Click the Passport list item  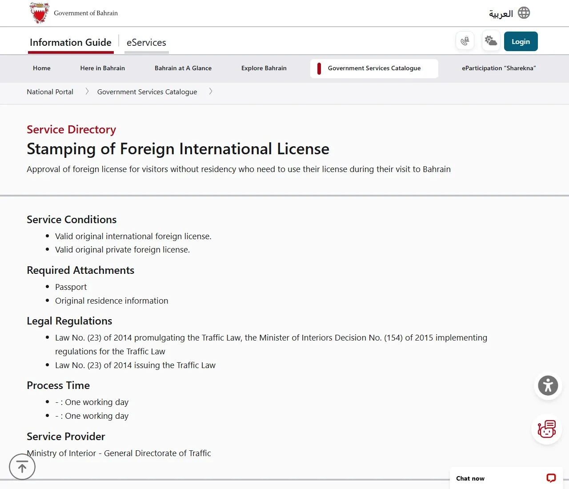[71, 287]
